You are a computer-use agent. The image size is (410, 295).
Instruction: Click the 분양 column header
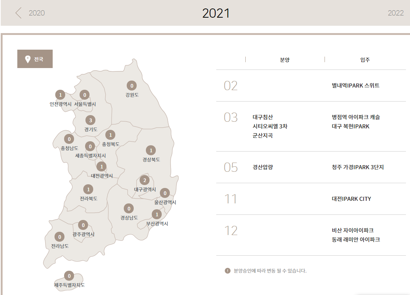(285, 60)
